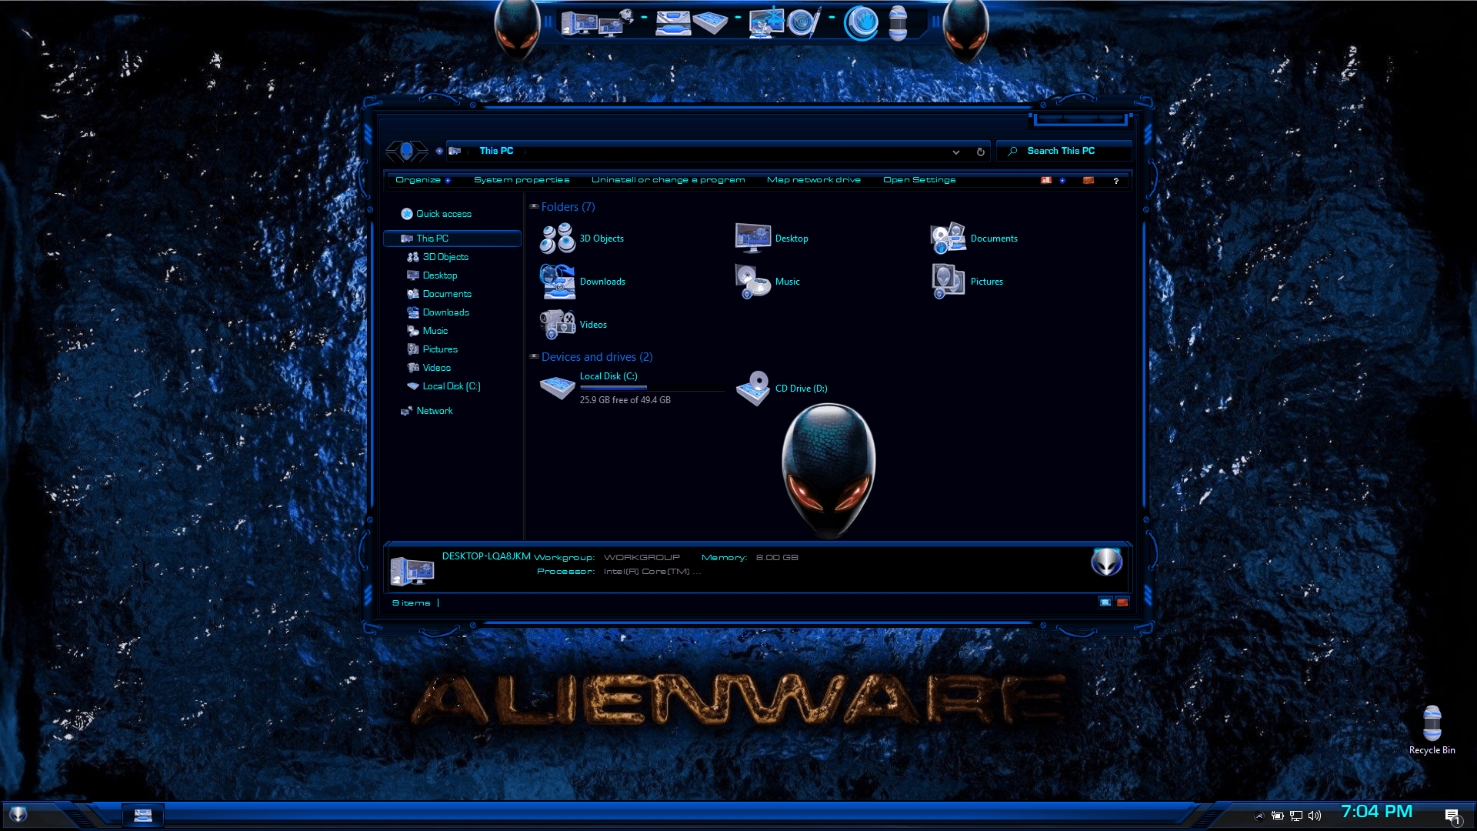The image size is (1477, 831).
Task: Open the network status tray icon
Action: point(1296,816)
